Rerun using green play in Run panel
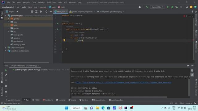The image size is (198, 111). point(6,70)
